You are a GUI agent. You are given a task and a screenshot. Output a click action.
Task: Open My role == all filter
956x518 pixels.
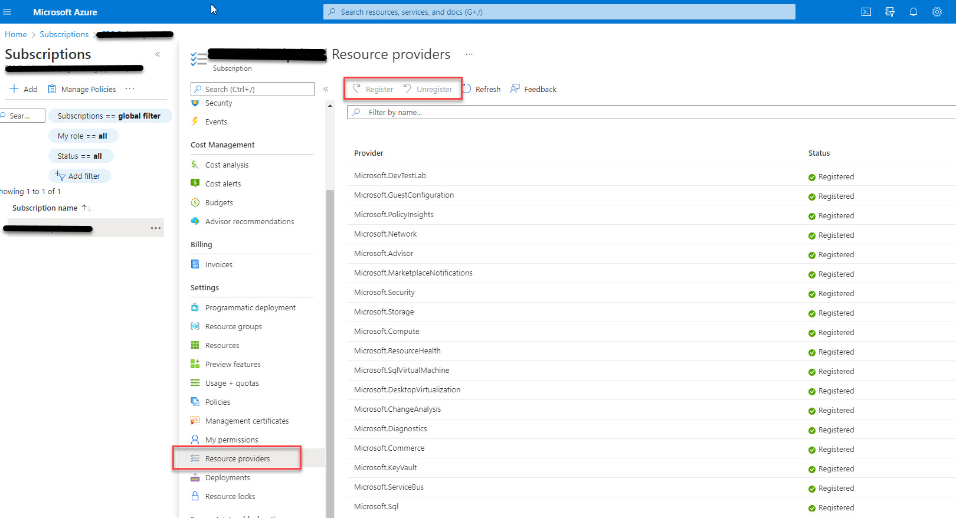click(x=83, y=136)
